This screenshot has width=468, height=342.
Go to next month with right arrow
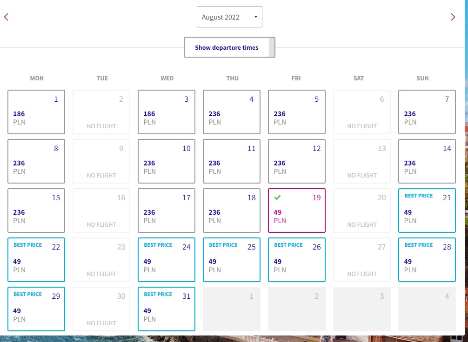pos(453,17)
